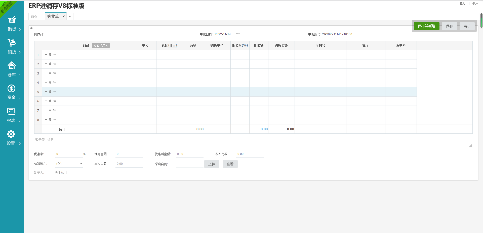
Task: Open the 销货 sales cart icon
Action: 12,43
